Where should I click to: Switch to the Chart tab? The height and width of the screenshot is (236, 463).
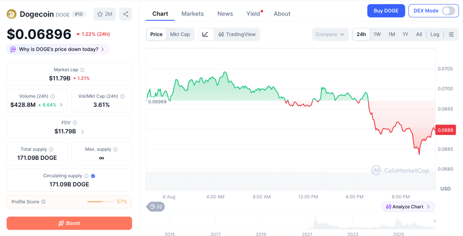[160, 14]
